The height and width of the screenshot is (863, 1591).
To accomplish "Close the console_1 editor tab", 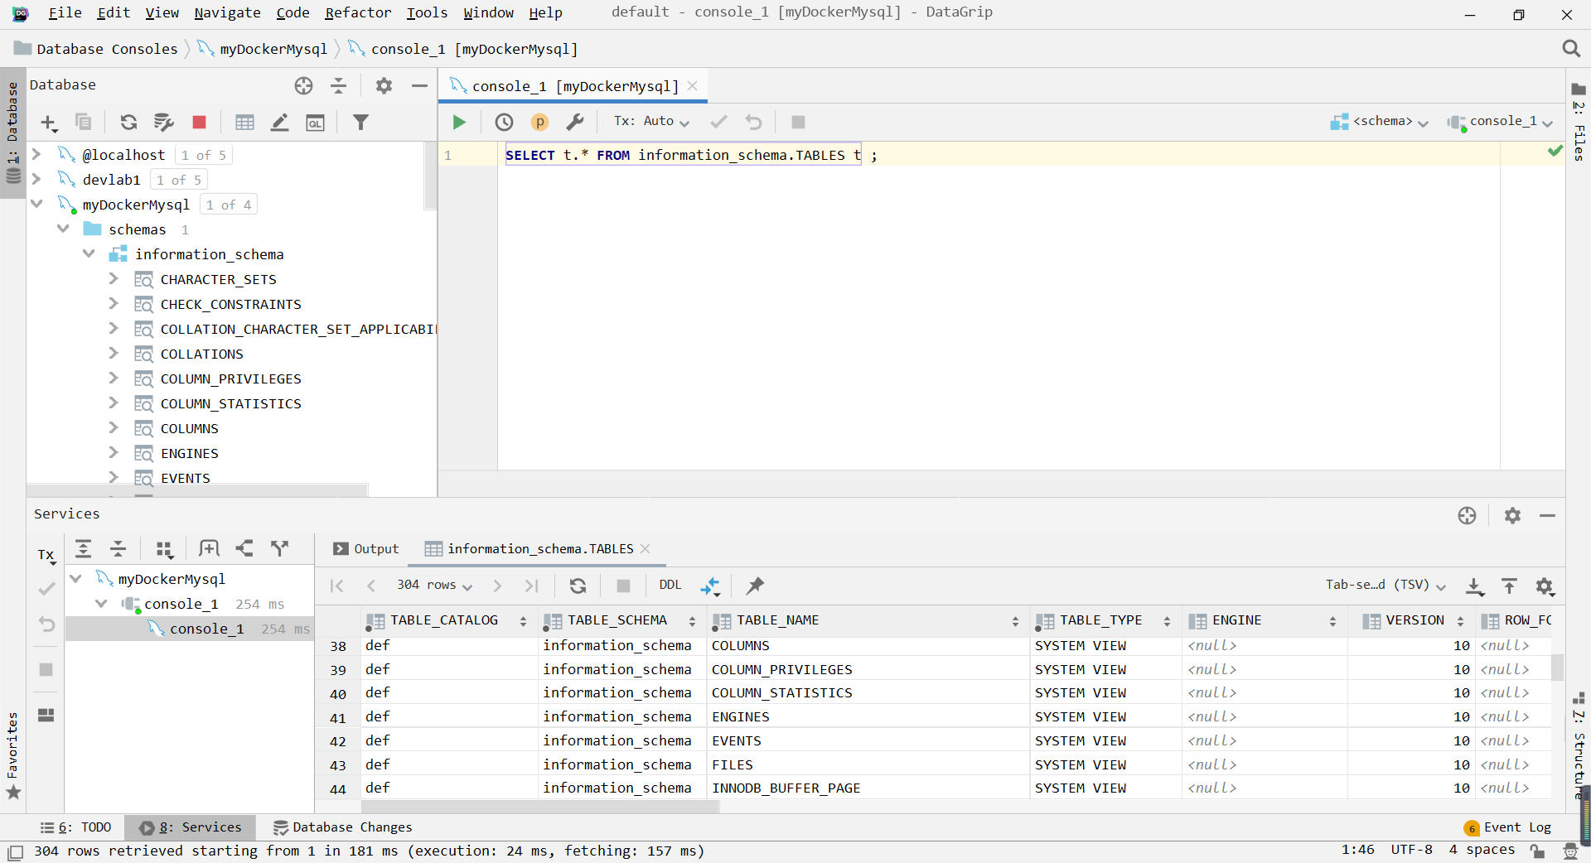I will click(x=693, y=86).
